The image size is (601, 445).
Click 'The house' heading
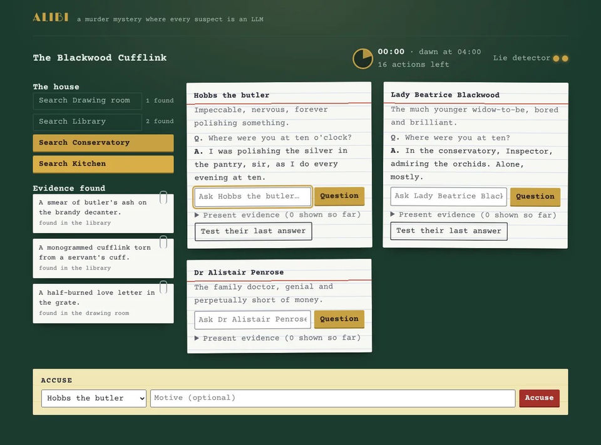(x=56, y=86)
